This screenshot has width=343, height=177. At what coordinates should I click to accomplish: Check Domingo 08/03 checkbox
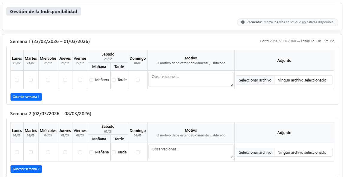click(x=138, y=152)
